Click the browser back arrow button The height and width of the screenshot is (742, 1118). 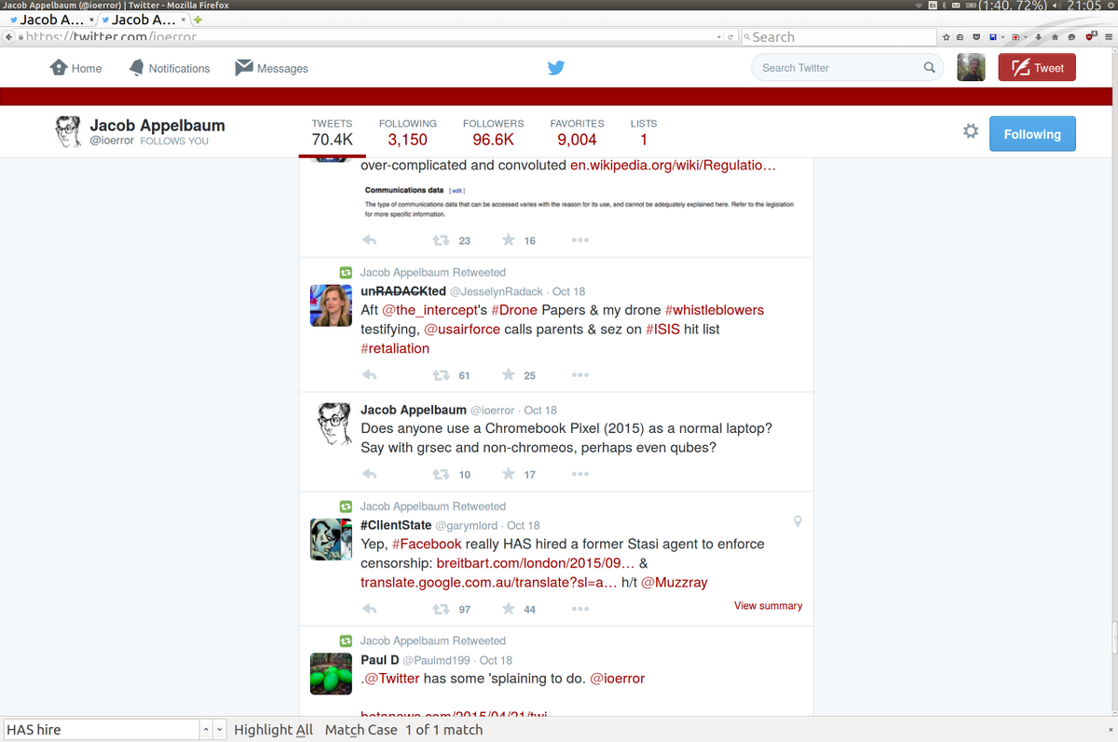tap(8, 37)
